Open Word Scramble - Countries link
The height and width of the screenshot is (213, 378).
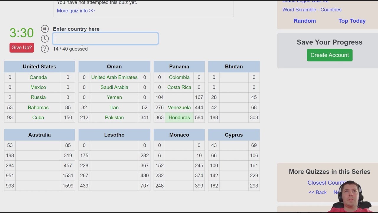point(312,9)
